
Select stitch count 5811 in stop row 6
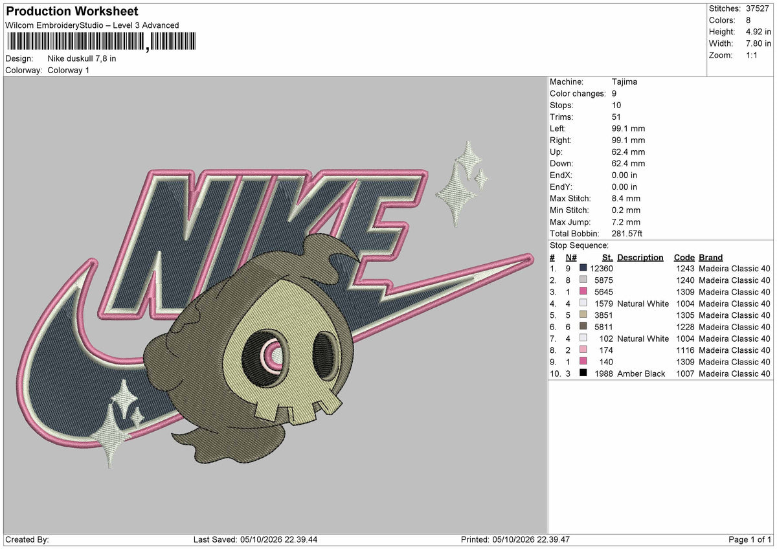[x=603, y=327]
